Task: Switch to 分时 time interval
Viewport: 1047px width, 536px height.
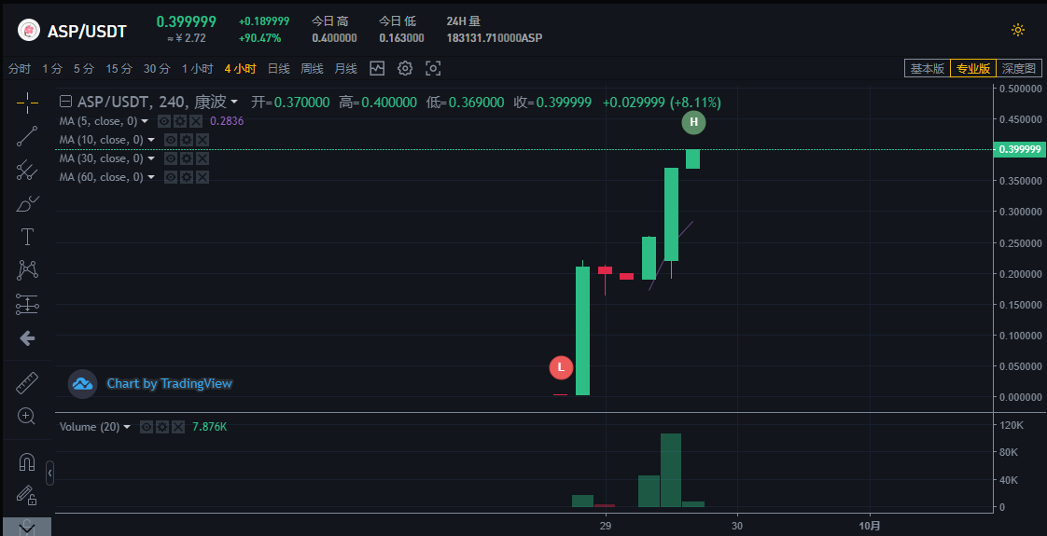Action: point(20,69)
